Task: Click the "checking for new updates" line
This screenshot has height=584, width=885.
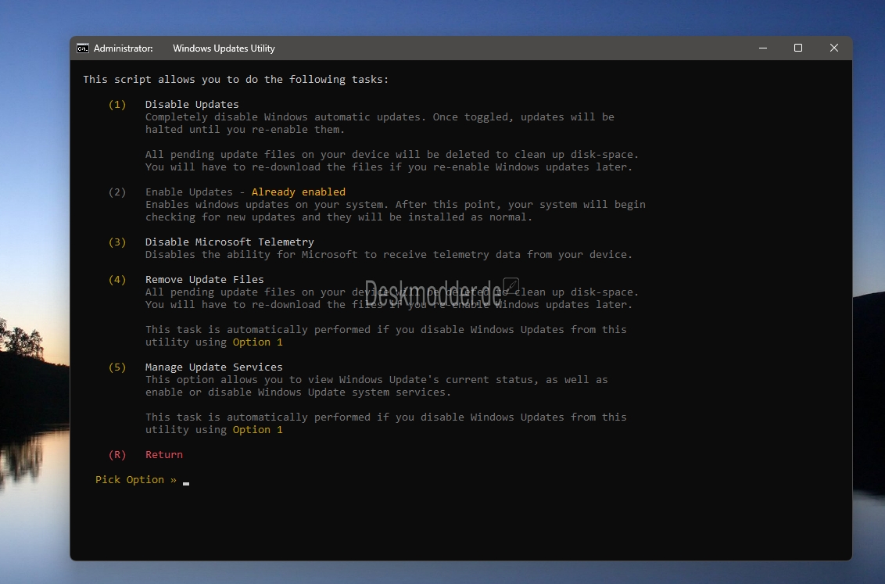Action: (x=339, y=217)
